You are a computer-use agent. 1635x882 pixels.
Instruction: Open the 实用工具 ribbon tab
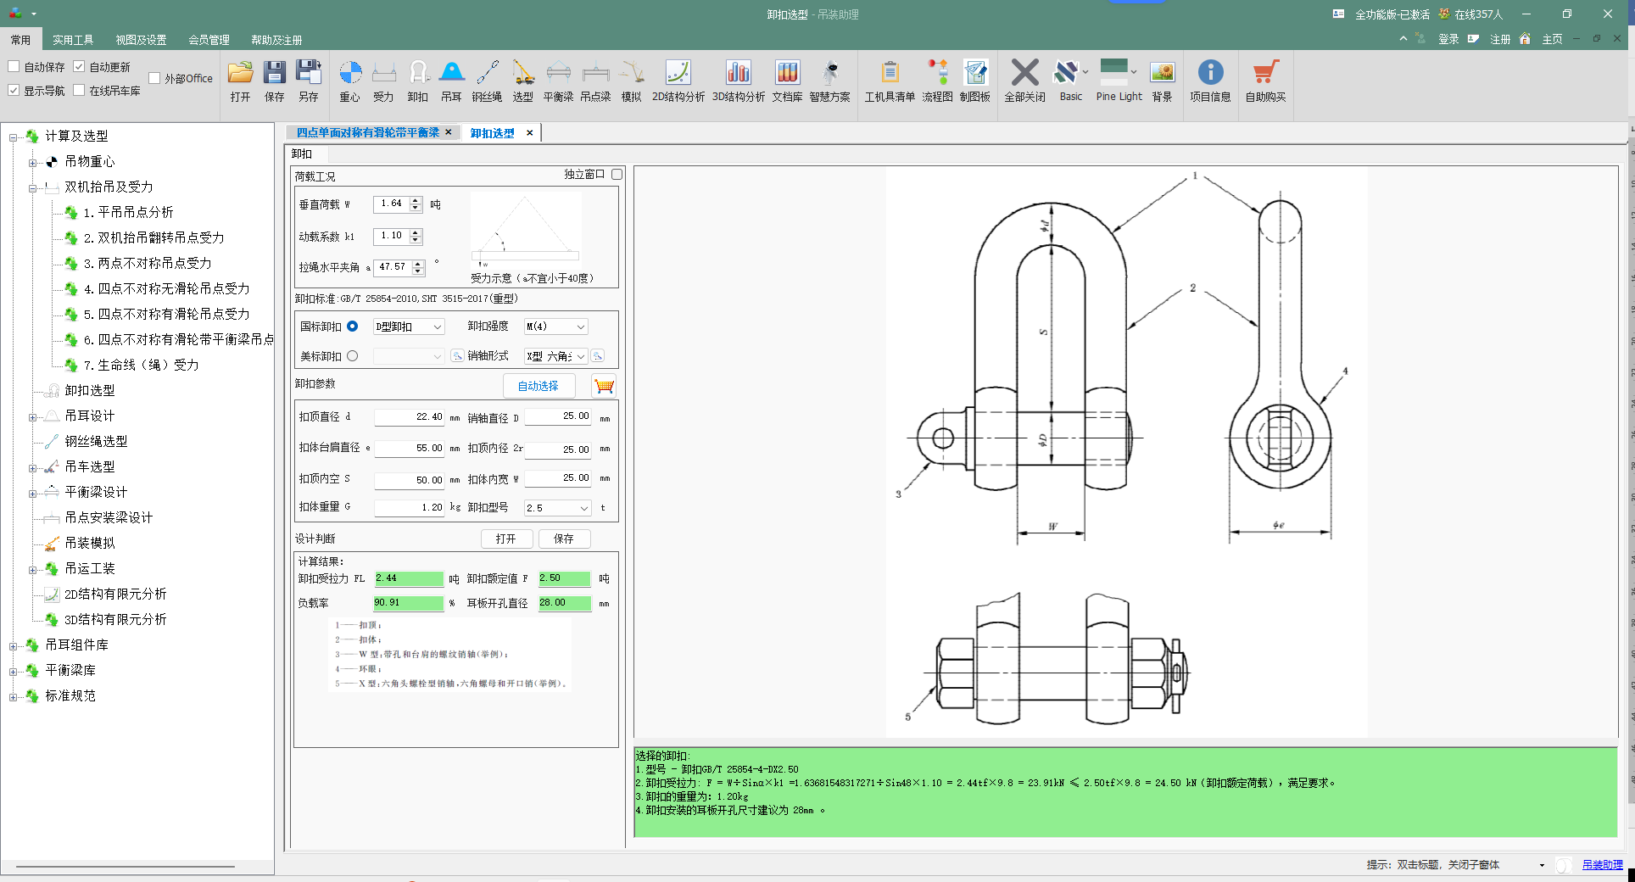click(73, 40)
